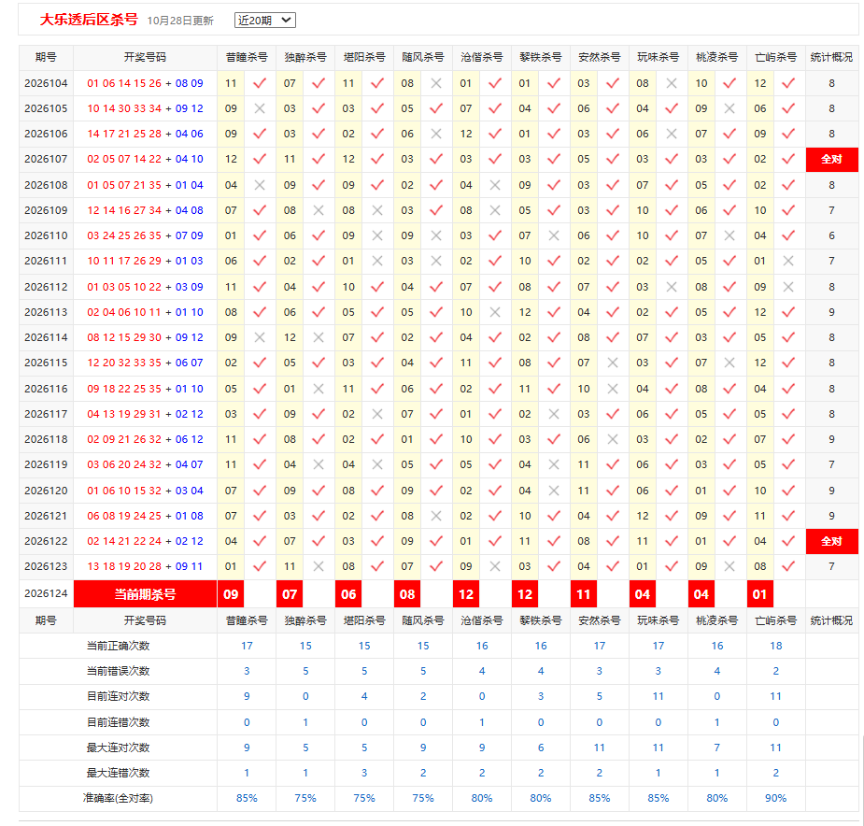Click the 18 correct count for 亡屿杀号
The width and height of the screenshot is (864, 826).
tap(776, 646)
